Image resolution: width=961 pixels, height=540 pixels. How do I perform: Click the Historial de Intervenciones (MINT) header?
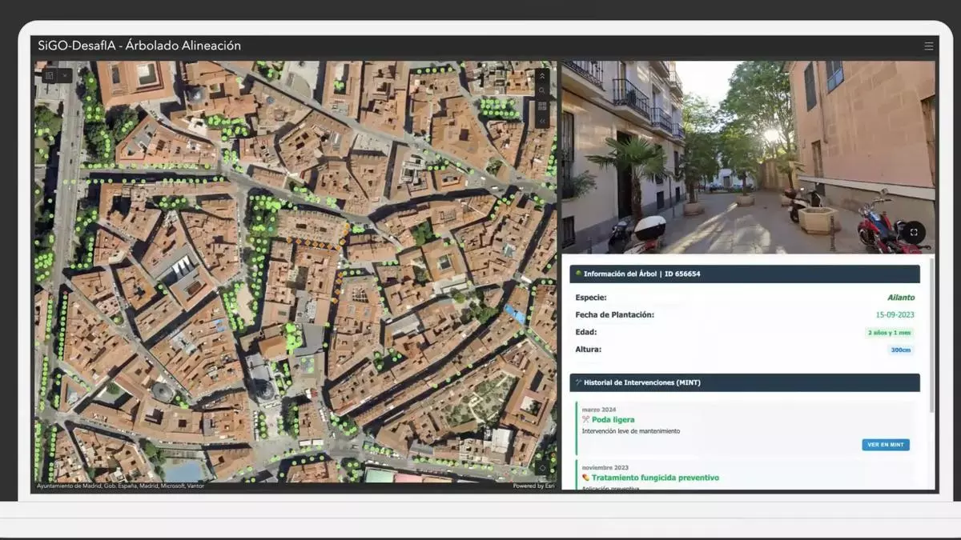tap(745, 382)
